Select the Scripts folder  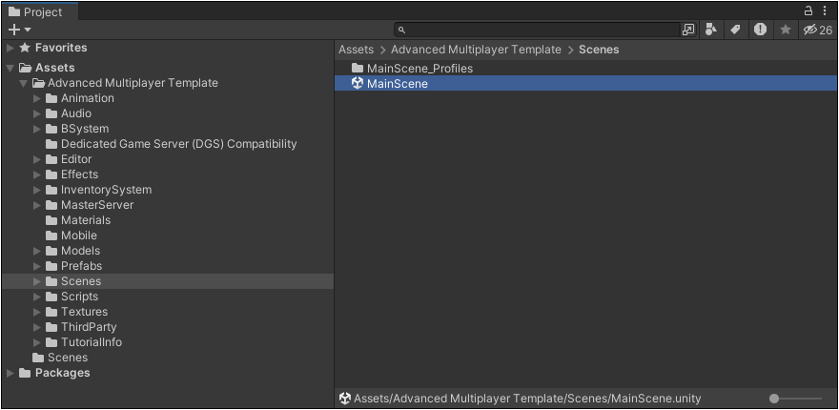[x=168, y=297]
